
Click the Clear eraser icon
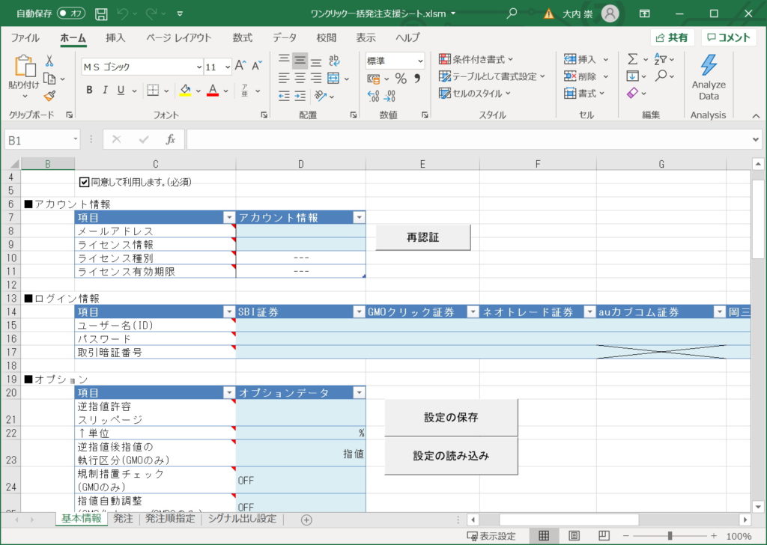632,92
